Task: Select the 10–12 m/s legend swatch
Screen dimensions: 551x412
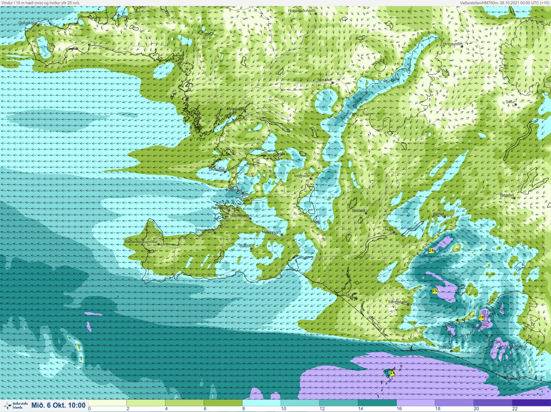Action: point(300,403)
